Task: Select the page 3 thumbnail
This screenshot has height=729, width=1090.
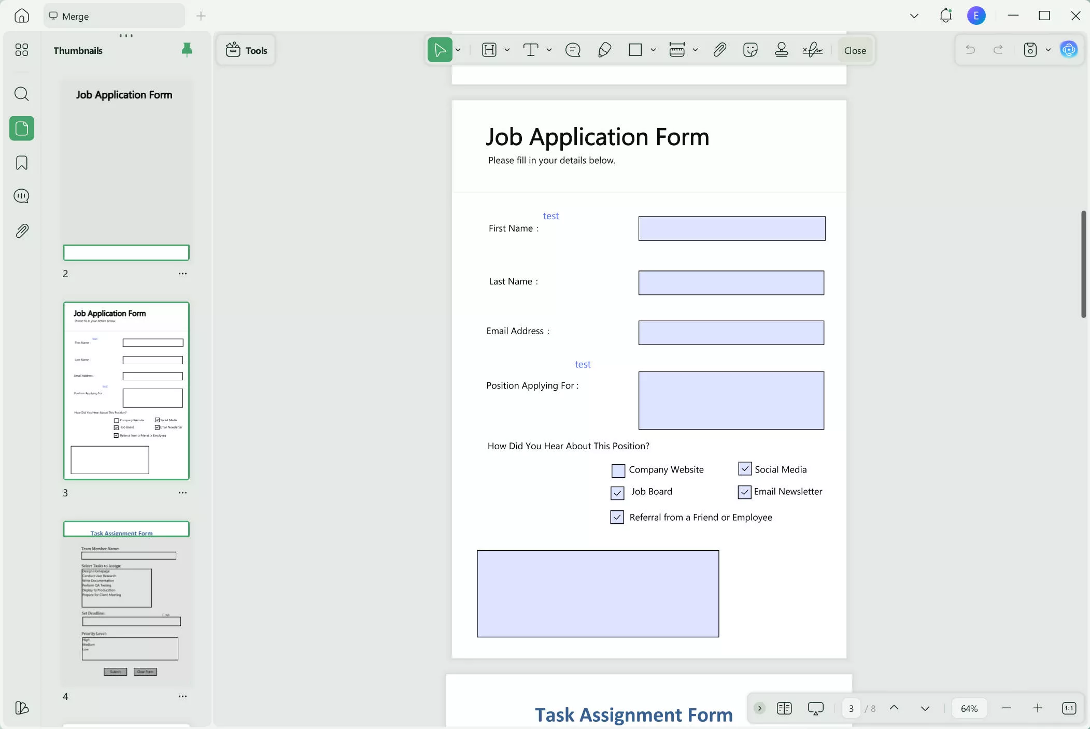Action: pyautogui.click(x=125, y=391)
